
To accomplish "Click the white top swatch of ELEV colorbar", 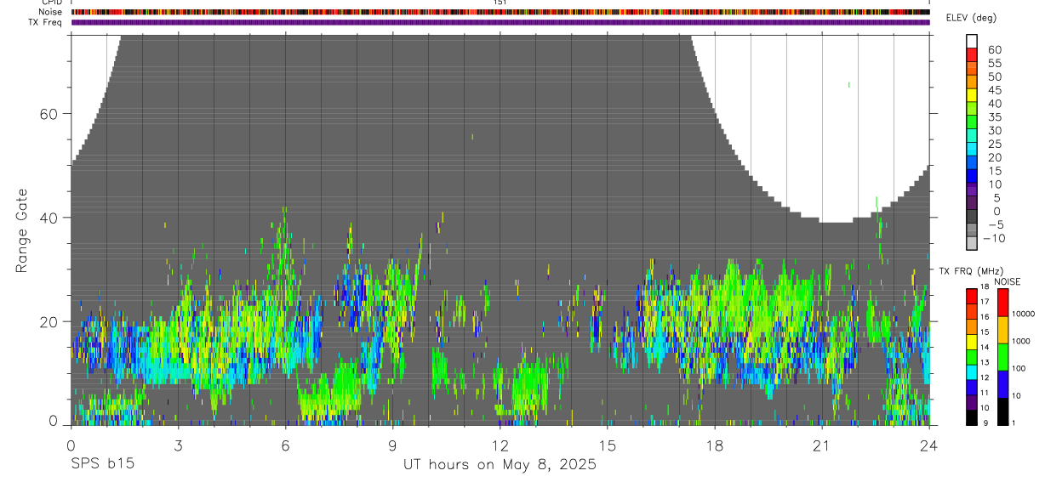I will [x=972, y=41].
